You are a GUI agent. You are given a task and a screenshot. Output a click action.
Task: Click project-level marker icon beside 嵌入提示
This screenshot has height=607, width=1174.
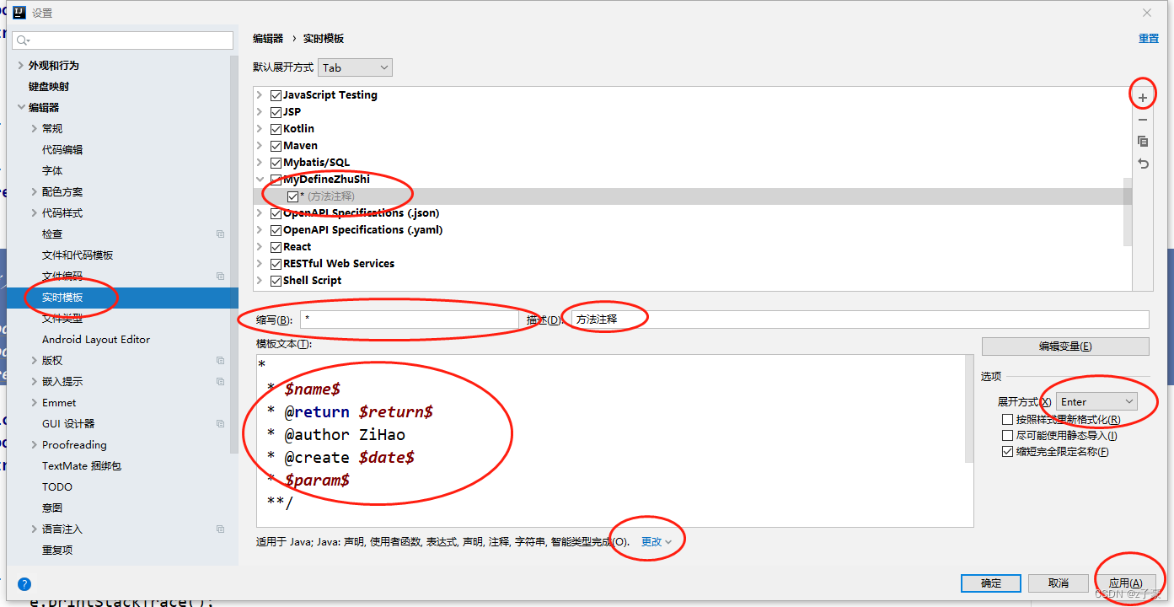(x=220, y=382)
